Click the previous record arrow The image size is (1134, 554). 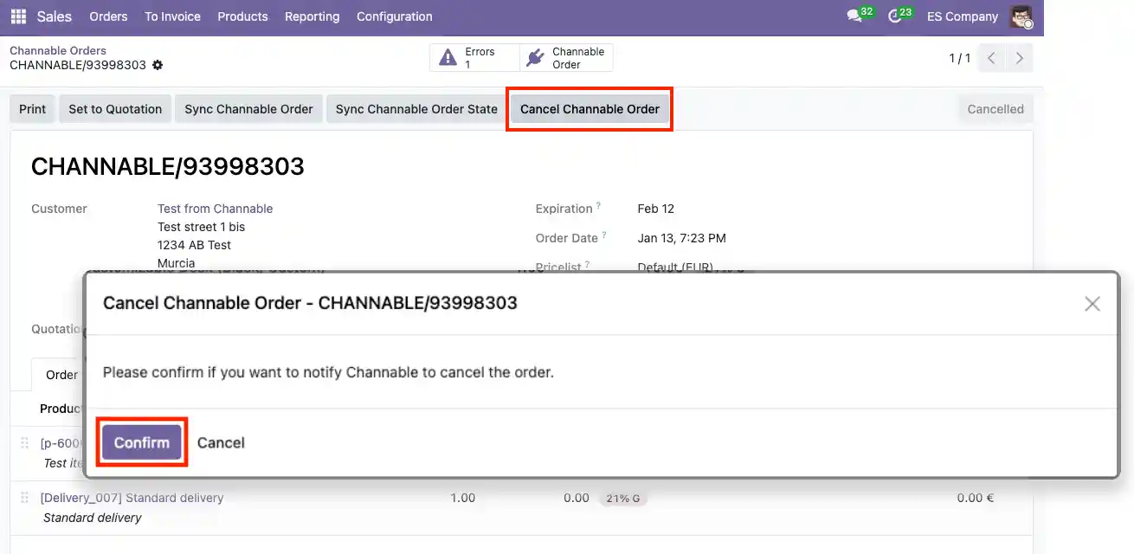click(990, 58)
